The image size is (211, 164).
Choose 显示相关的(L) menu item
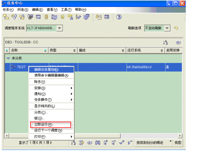pyautogui.click(x=51, y=106)
